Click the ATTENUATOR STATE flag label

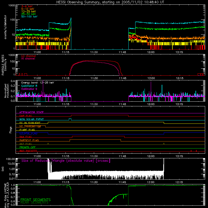pyautogui.click(x=31, y=112)
